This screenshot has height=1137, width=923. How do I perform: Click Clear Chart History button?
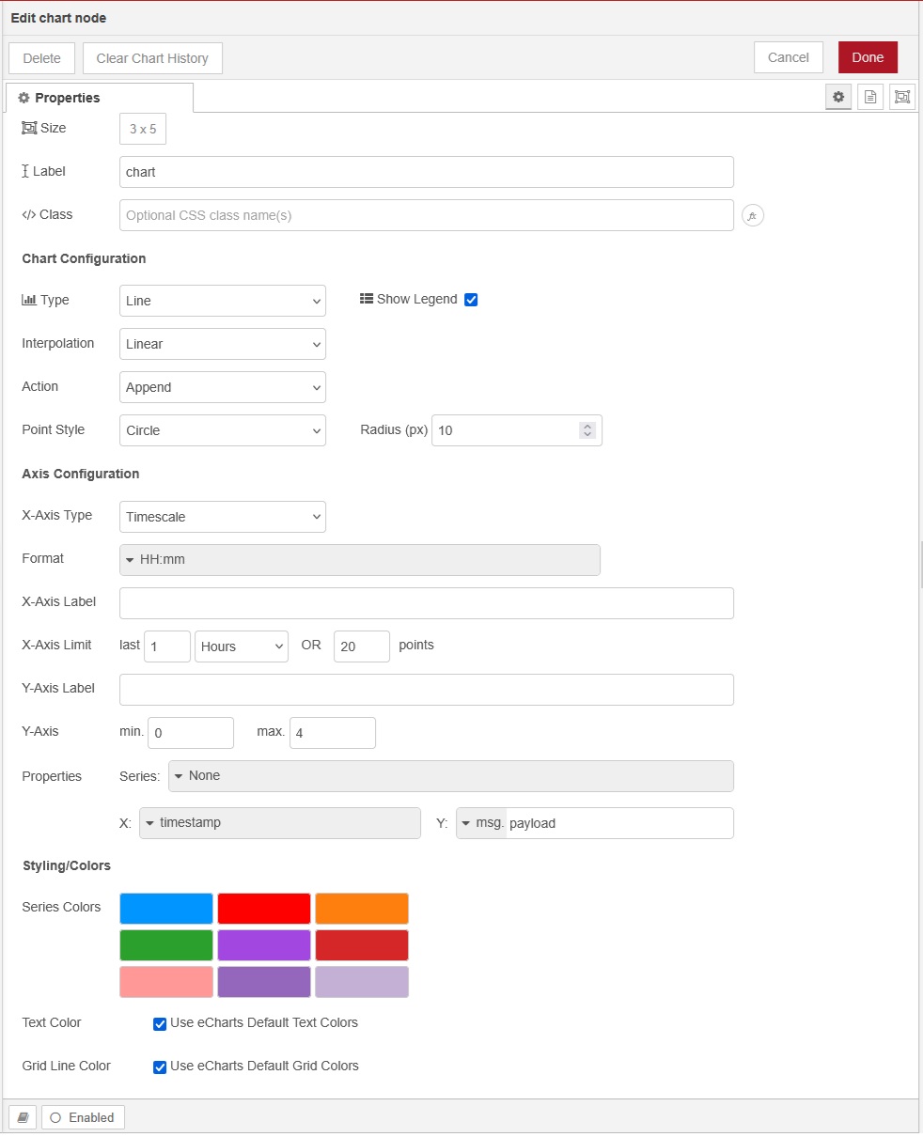[x=152, y=58]
